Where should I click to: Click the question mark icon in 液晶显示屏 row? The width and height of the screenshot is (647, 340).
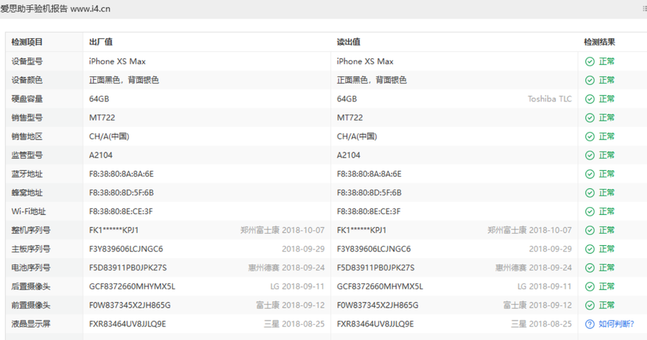(589, 324)
